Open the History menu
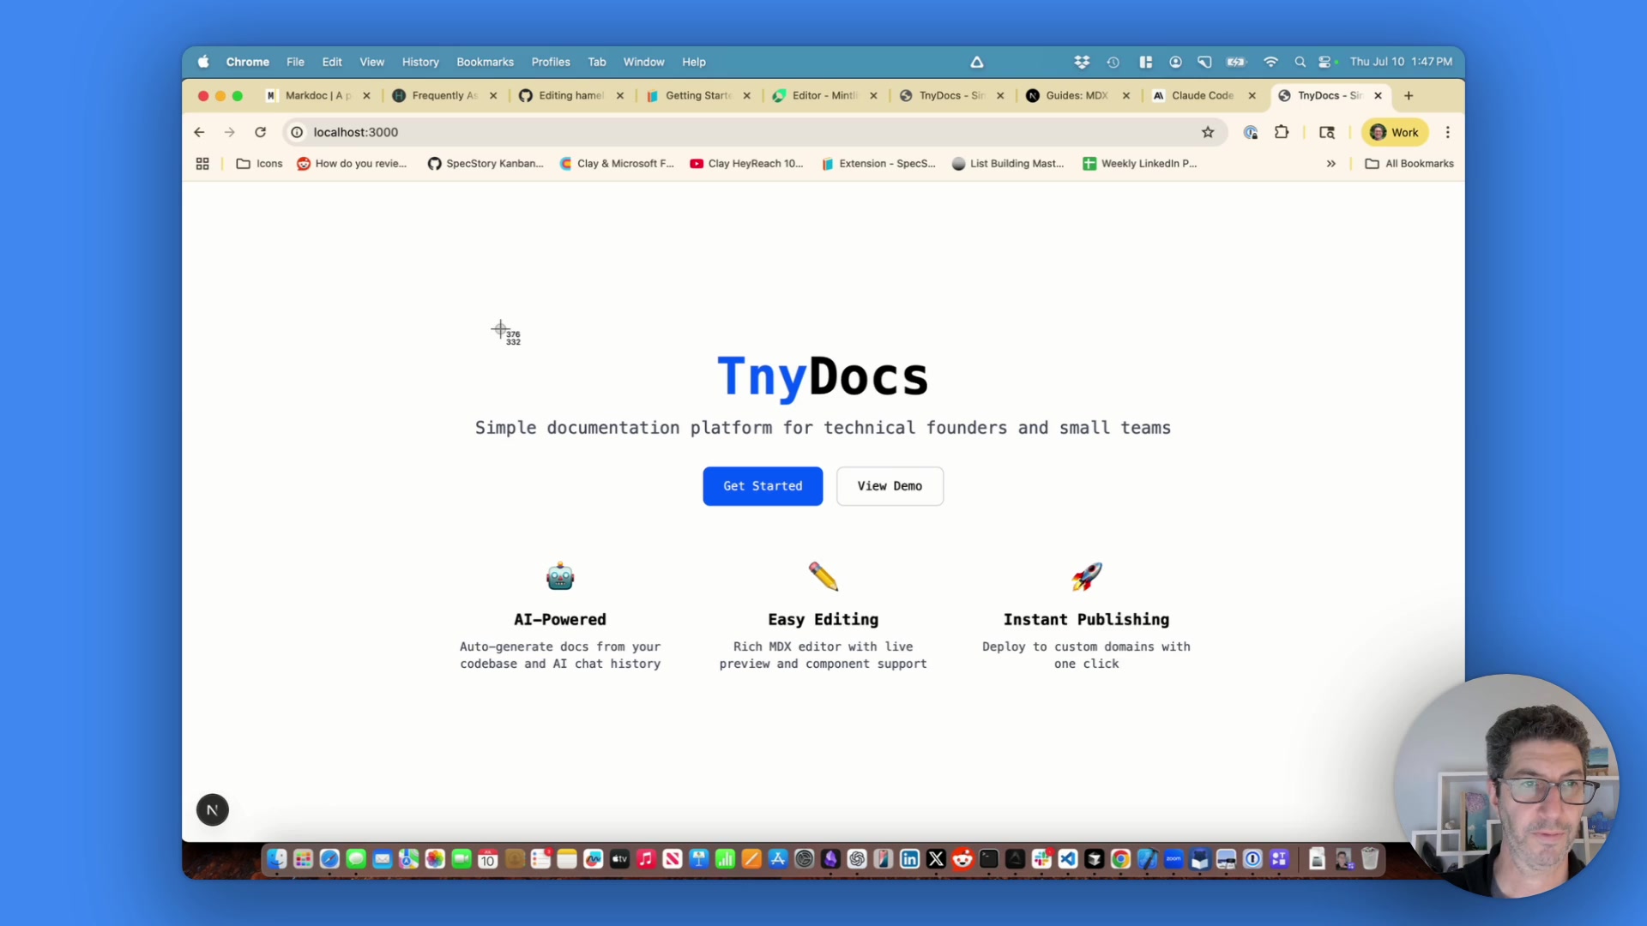This screenshot has width=1647, height=926. coord(420,62)
